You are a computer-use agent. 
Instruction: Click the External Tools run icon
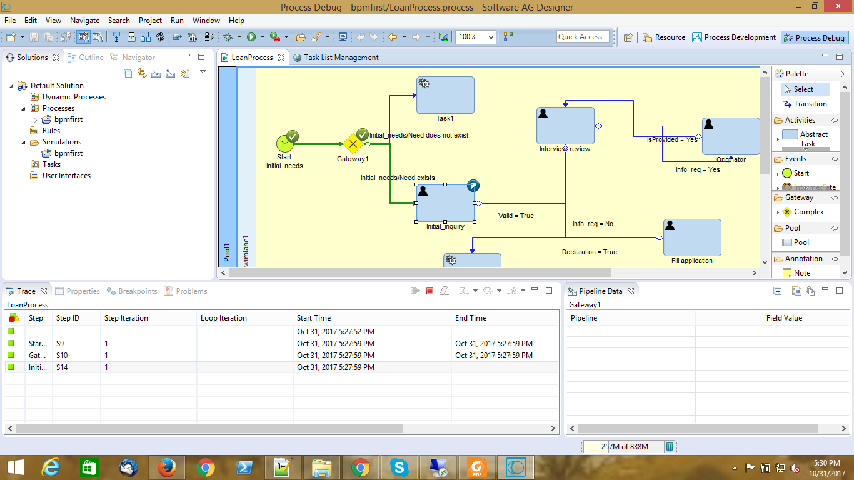274,37
